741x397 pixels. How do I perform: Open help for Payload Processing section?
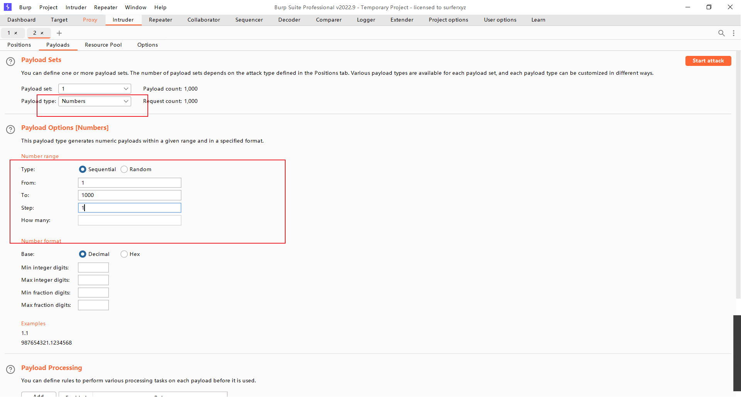(x=10, y=369)
